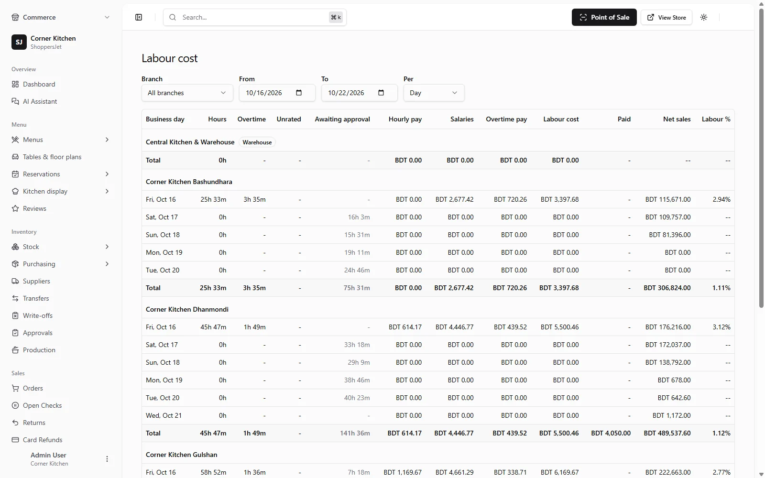The image size is (765, 478).
Task: Switch theme with the sun icon
Action: (704, 17)
